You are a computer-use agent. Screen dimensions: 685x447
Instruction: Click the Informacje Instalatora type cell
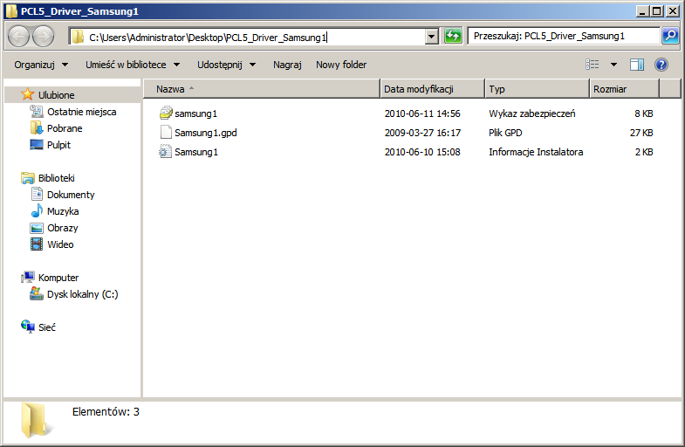[536, 152]
